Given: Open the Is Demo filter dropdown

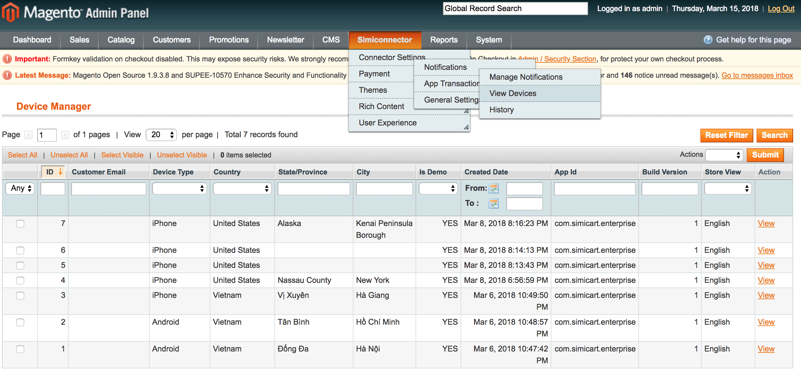Looking at the screenshot, I should tap(438, 188).
